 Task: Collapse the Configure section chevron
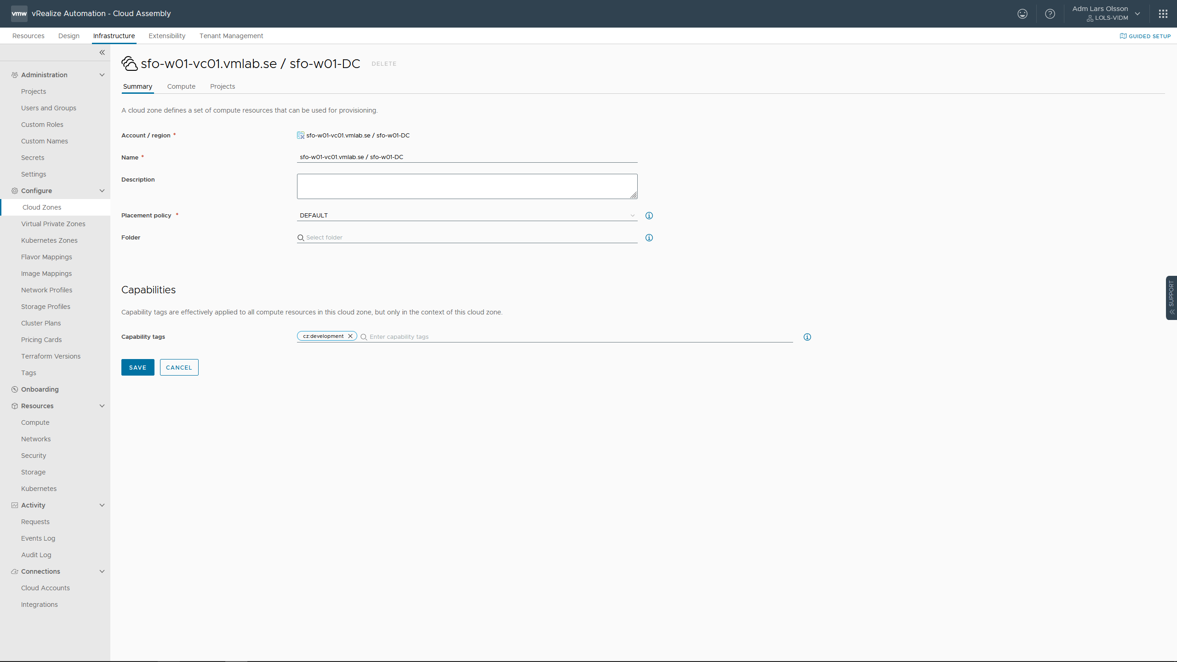pos(102,191)
